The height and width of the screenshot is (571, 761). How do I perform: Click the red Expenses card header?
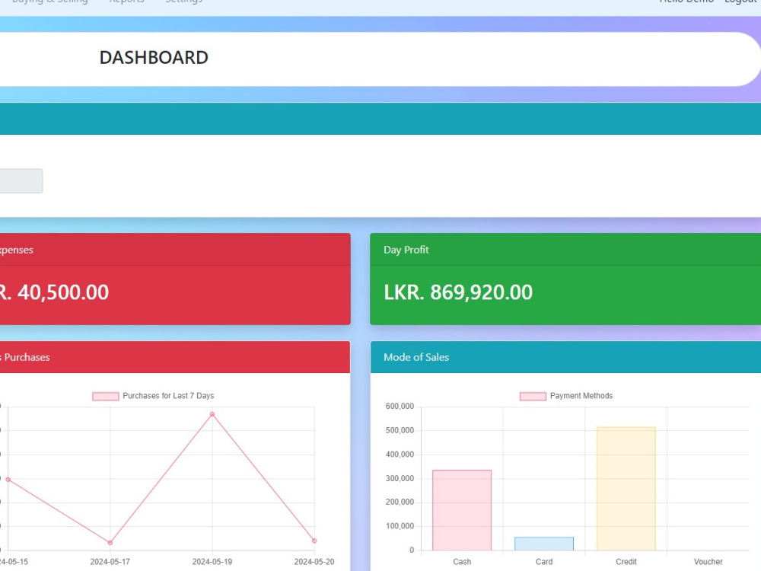point(175,250)
